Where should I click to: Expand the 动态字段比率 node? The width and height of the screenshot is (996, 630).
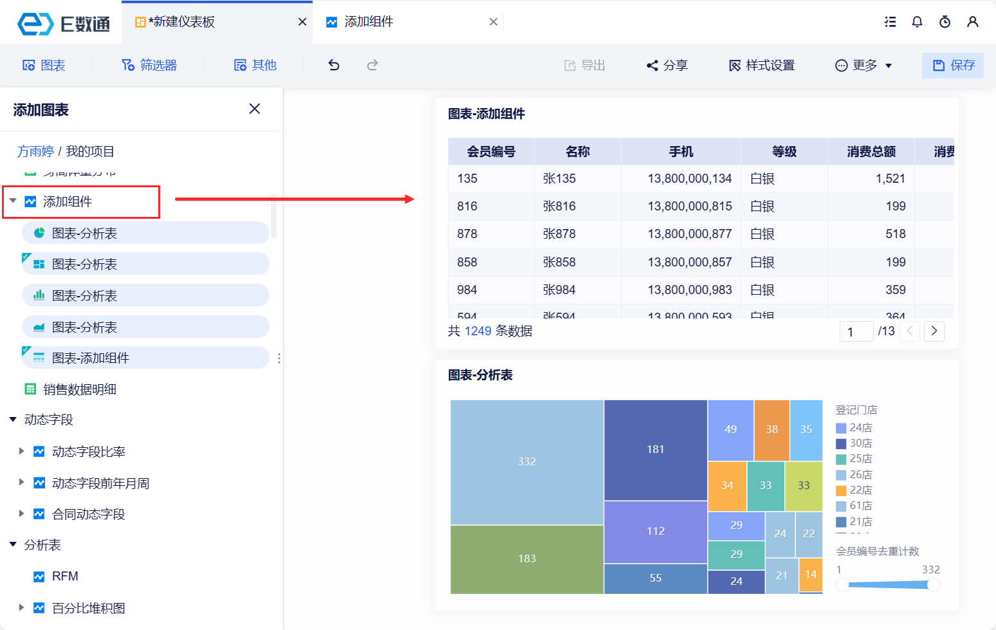(x=21, y=451)
